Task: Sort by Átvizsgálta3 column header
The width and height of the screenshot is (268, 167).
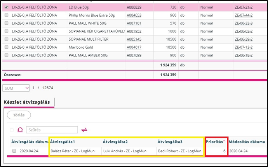Action: pyautogui.click(x=170, y=141)
